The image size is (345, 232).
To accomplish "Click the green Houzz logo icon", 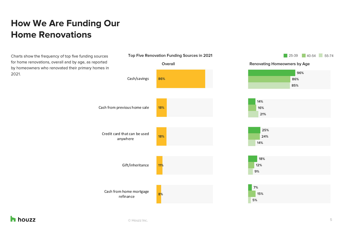I will (x=13, y=219).
